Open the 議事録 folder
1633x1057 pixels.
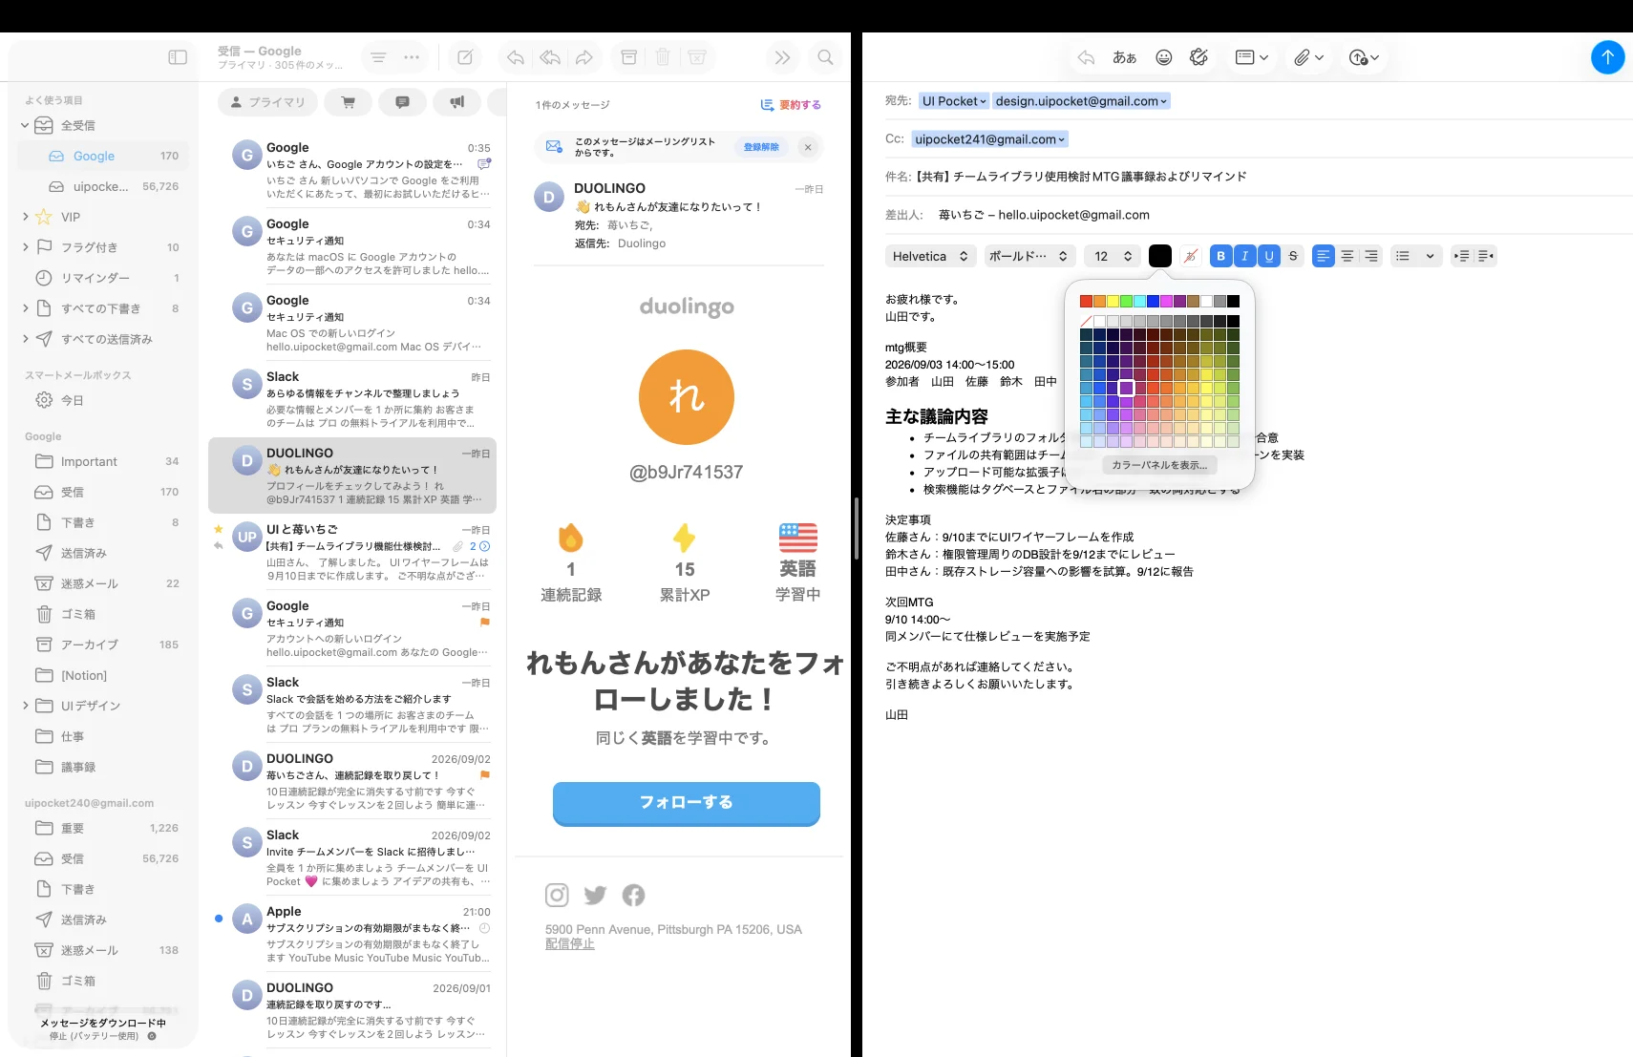[x=103, y=767]
